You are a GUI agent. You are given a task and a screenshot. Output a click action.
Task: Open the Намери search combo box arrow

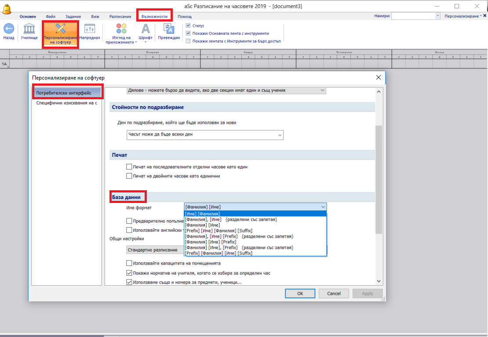[437, 16]
